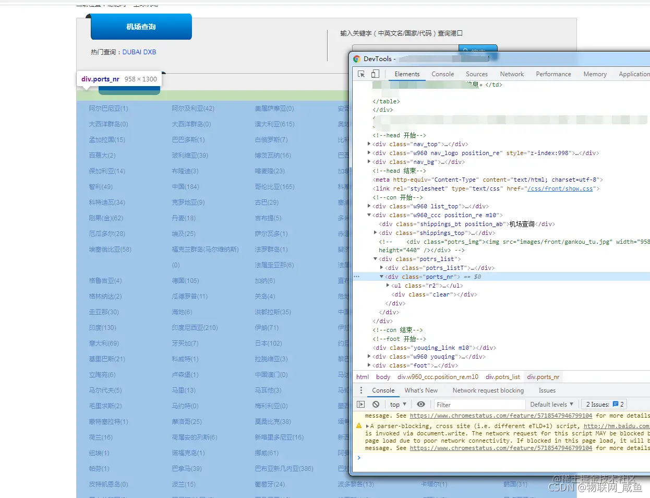Expand the div class foot node
This screenshot has width=650, height=498.
tap(369, 365)
